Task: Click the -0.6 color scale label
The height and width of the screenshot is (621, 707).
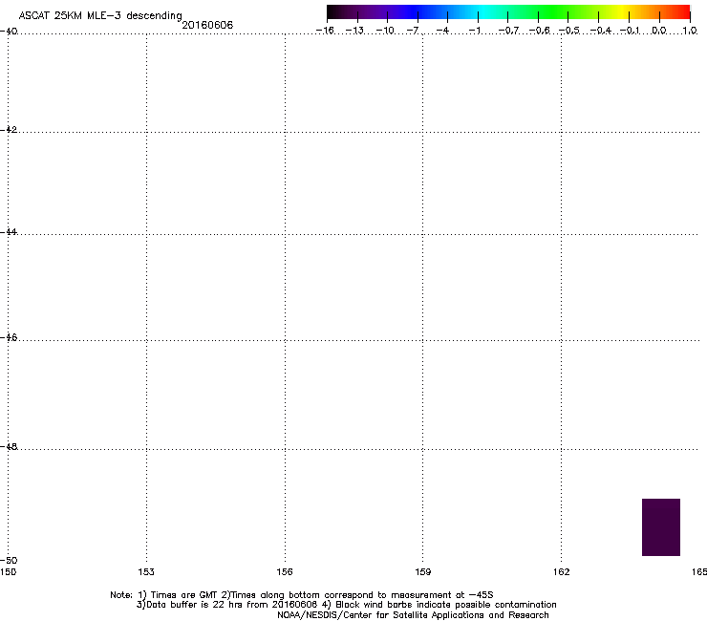Action: pyautogui.click(x=539, y=31)
